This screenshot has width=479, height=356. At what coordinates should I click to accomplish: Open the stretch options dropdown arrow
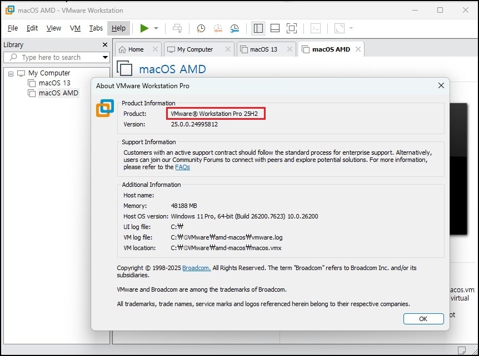tap(351, 28)
